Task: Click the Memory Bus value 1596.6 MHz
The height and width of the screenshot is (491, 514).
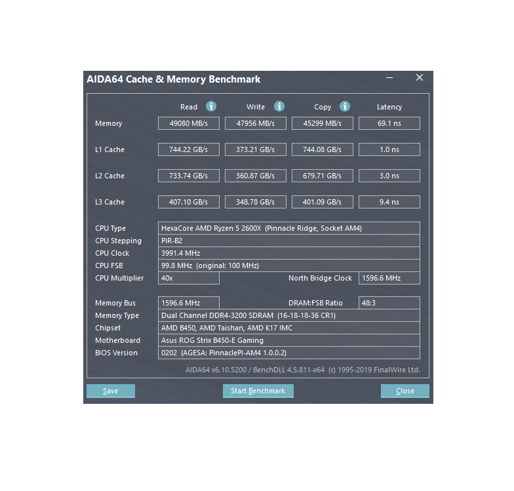Action: [x=189, y=303]
